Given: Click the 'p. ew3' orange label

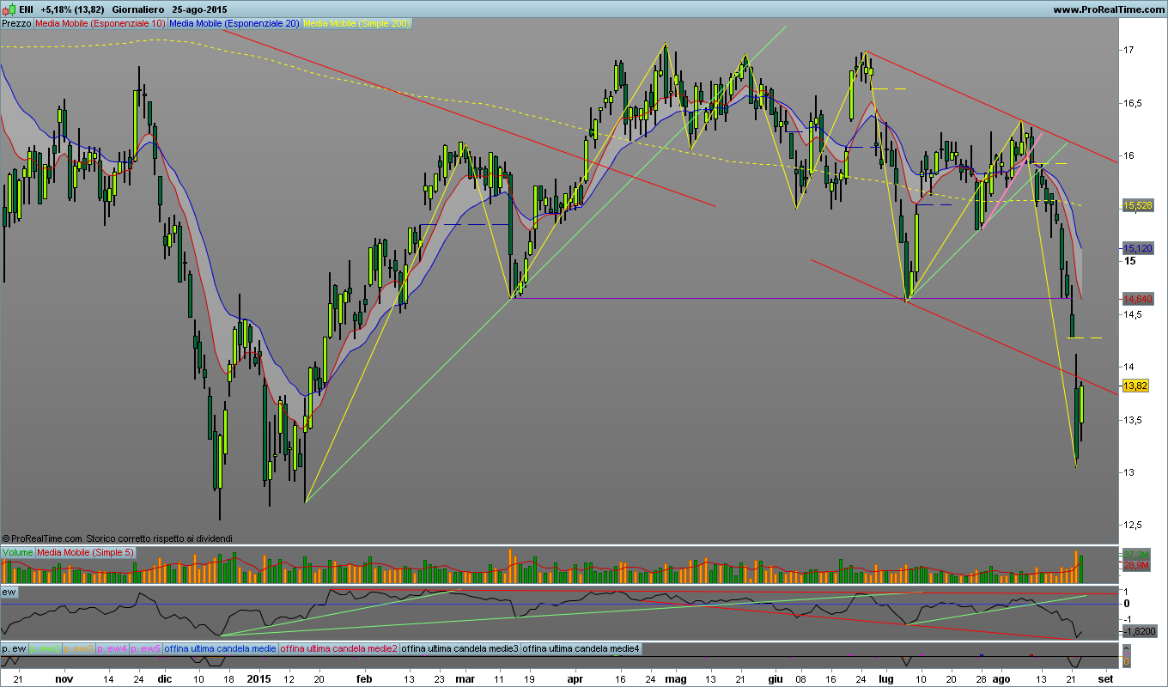Looking at the screenshot, I should pos(78,648).
